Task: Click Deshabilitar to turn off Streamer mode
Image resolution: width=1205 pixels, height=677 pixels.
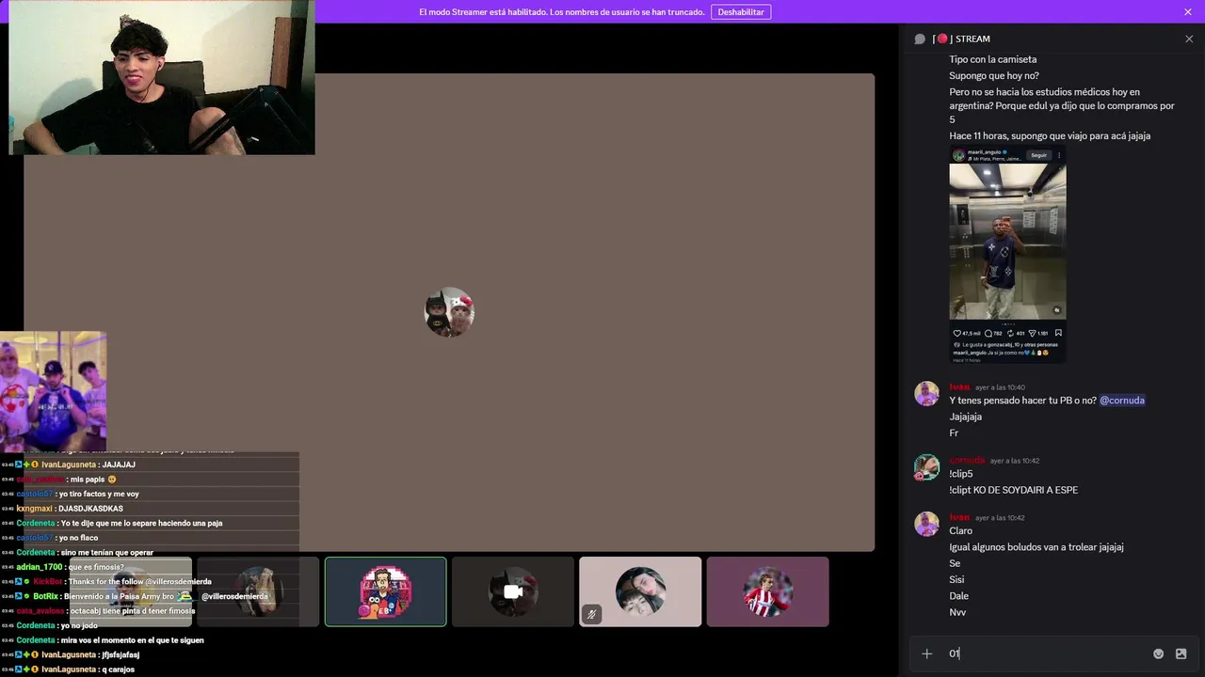Action: tap(741, 12)
